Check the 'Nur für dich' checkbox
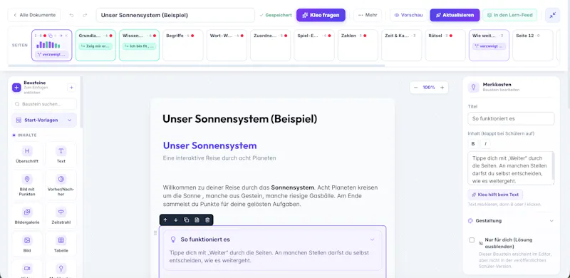The height and width of the screenshot is (278, 570). (472, 240)
